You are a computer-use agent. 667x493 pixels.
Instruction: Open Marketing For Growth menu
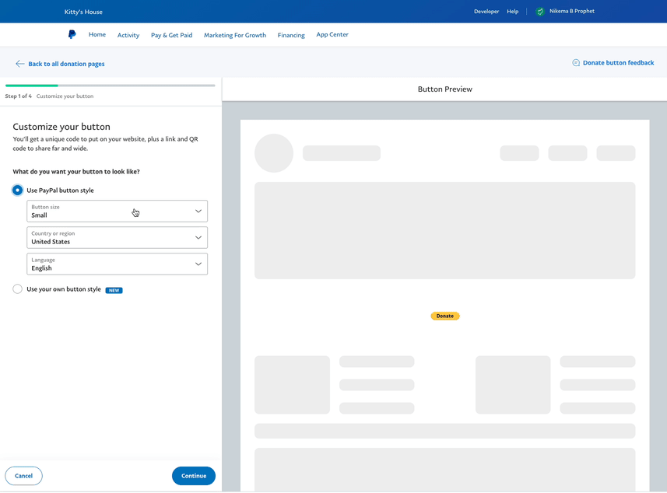235,35
